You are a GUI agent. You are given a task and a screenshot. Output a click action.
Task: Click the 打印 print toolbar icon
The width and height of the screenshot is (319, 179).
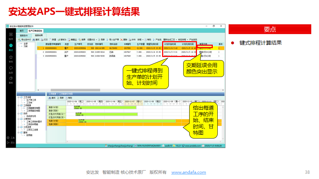pos(42,40)
